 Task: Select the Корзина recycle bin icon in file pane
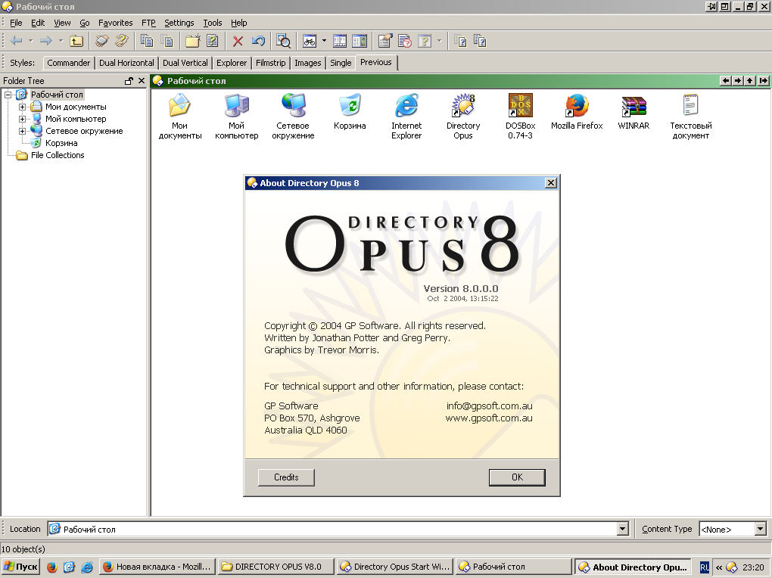click(350, 112)
